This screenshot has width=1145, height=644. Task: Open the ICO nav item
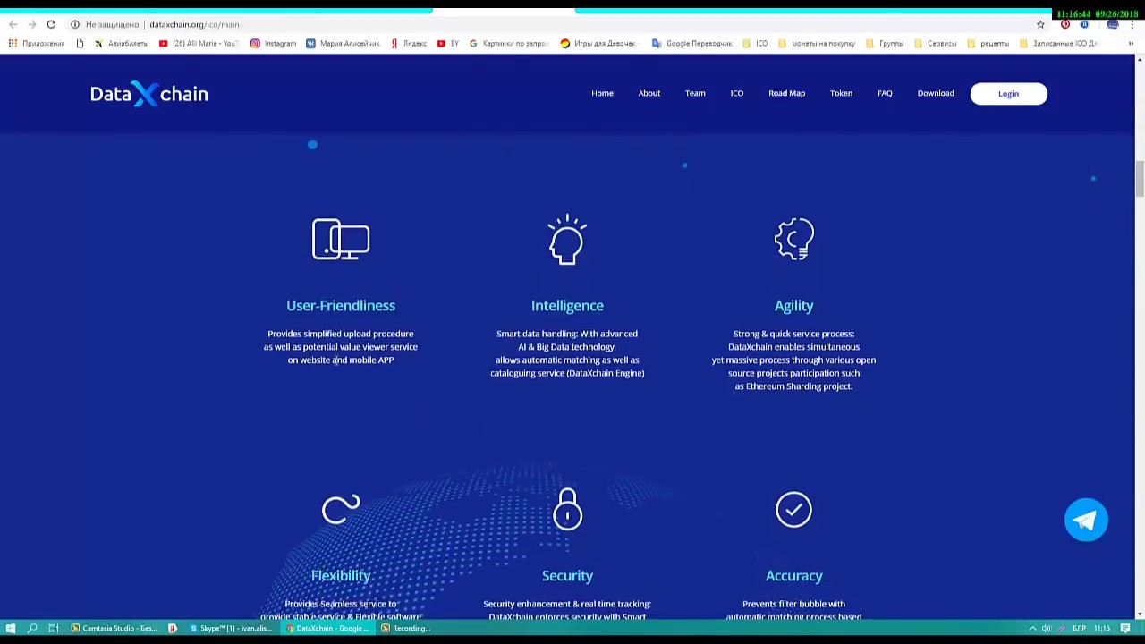tap(737, 93)
